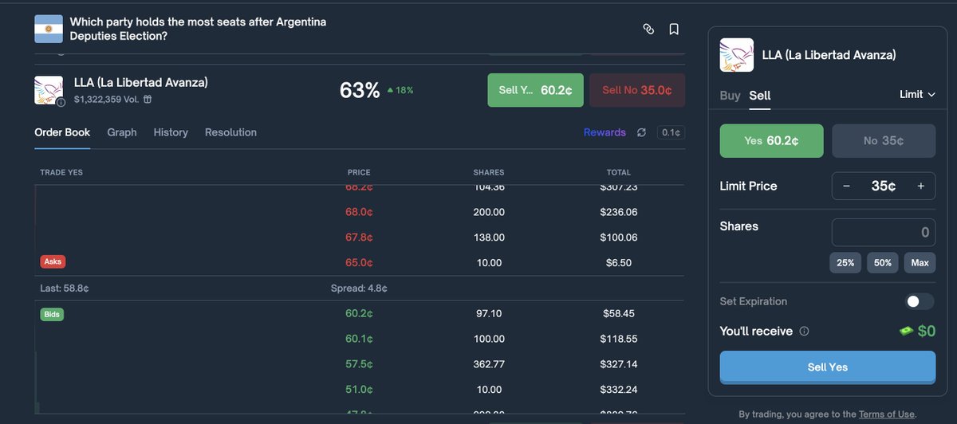Open the Resolution tab
957x424 pixels.
230,132
